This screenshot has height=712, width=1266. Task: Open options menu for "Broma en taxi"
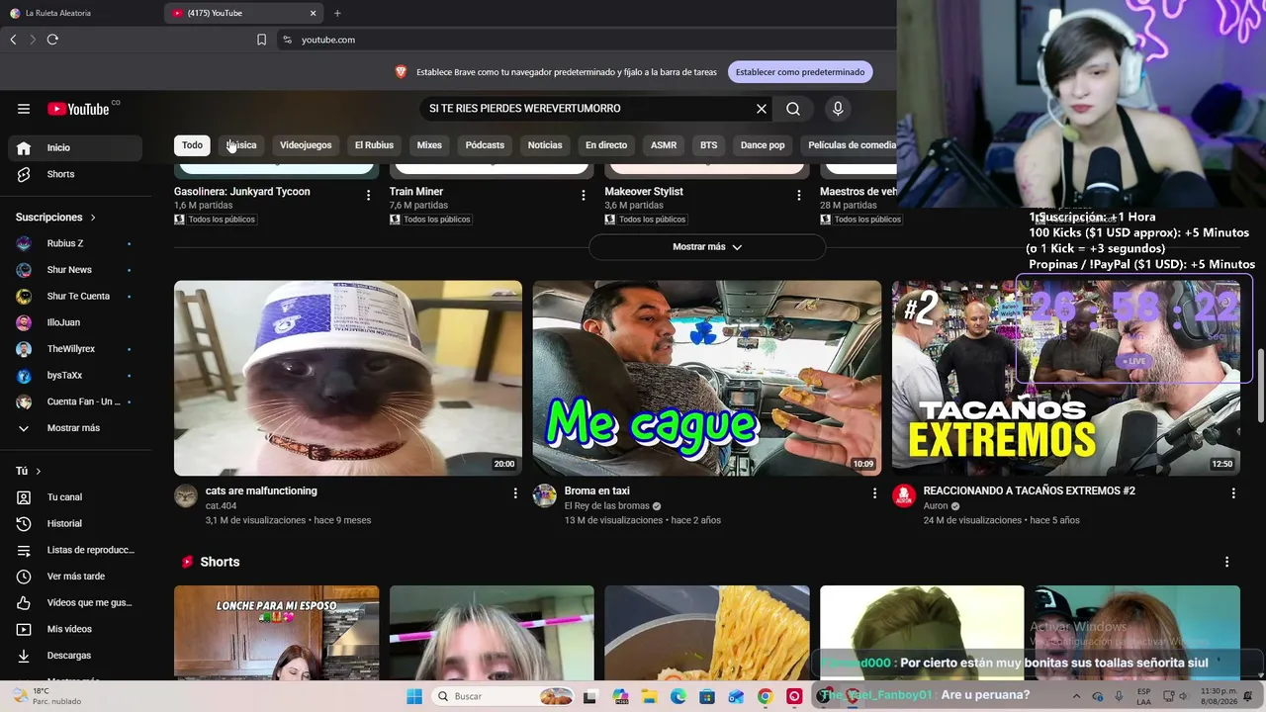point(874,492)
